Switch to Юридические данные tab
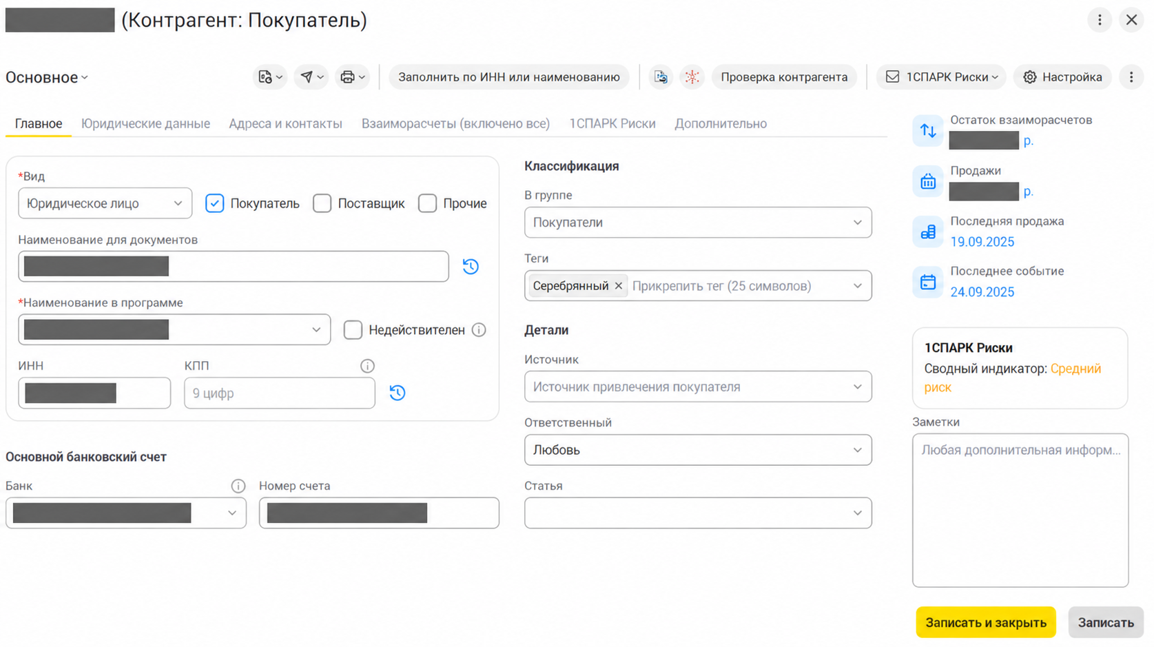 [145, 123]
